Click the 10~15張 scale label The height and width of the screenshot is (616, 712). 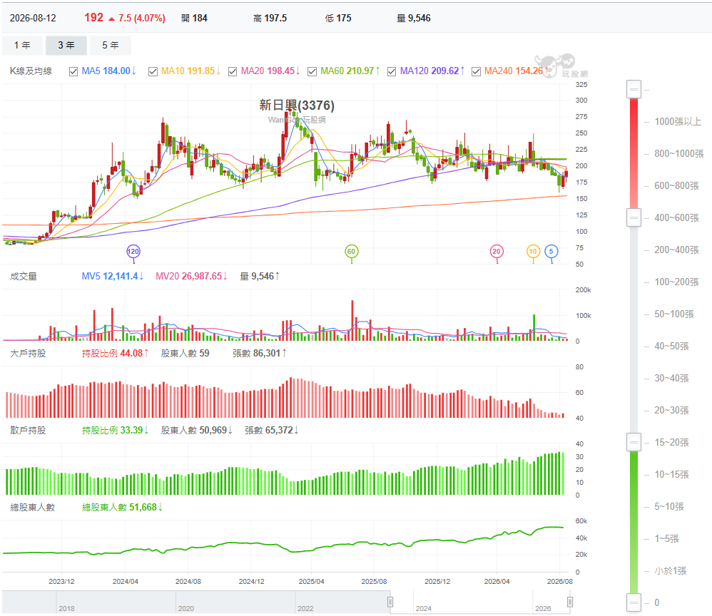pyautogui.click(x=671, y=474)
